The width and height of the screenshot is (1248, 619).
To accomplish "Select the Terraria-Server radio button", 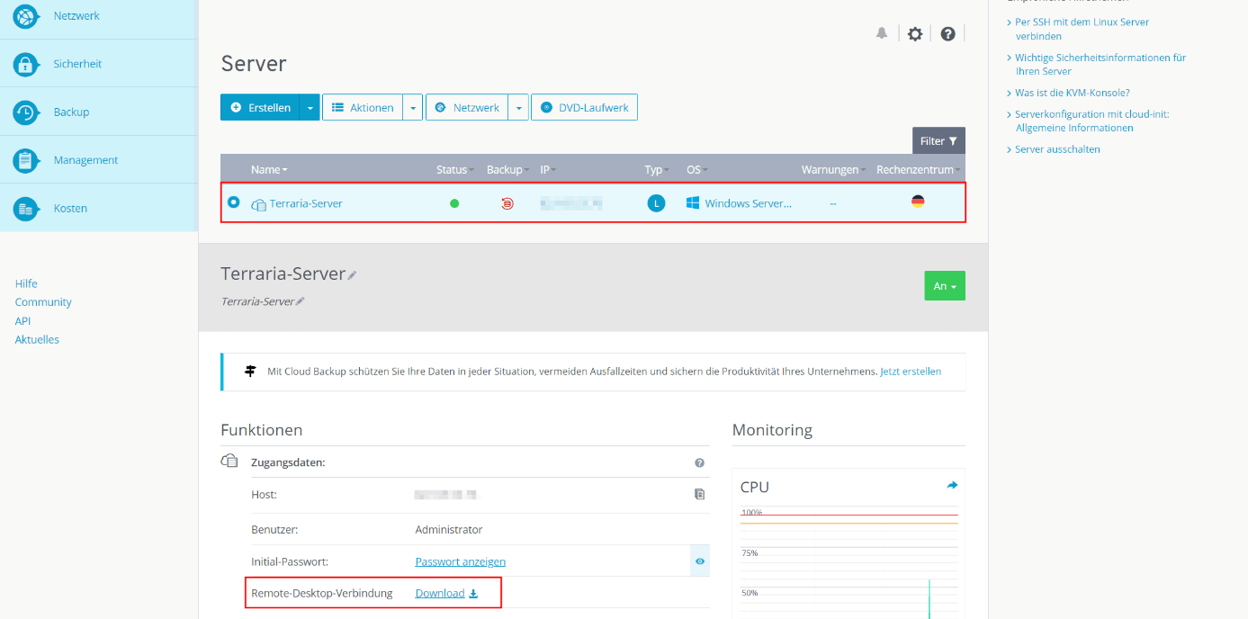I will 234,202.
